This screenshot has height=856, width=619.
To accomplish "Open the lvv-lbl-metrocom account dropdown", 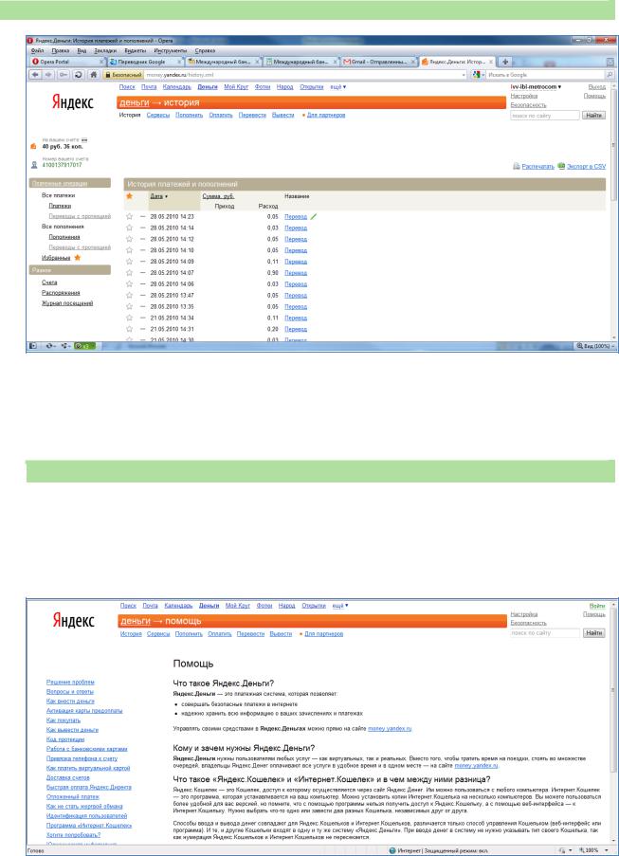I will coord(536,87).
